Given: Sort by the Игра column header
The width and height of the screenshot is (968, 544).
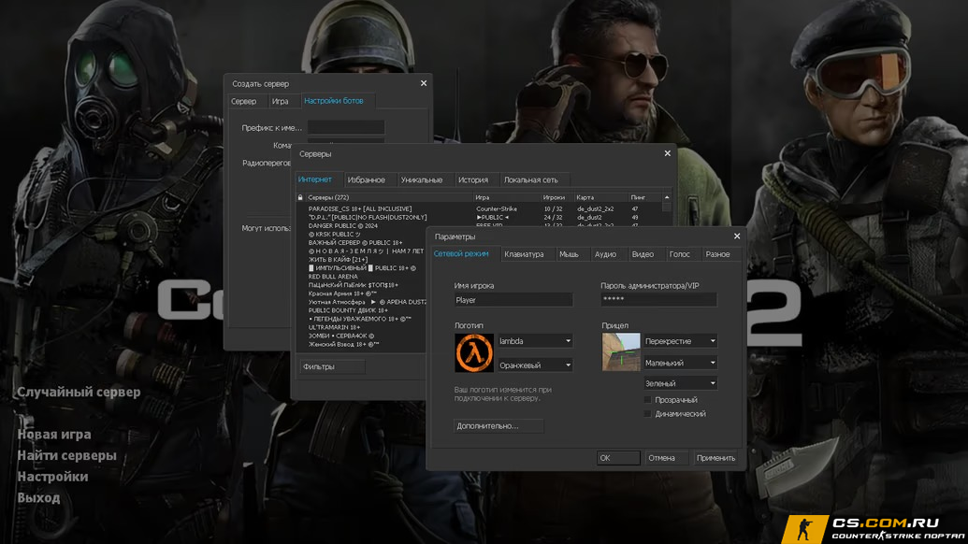Looking at the screenshot, I should tap(506, 197).
